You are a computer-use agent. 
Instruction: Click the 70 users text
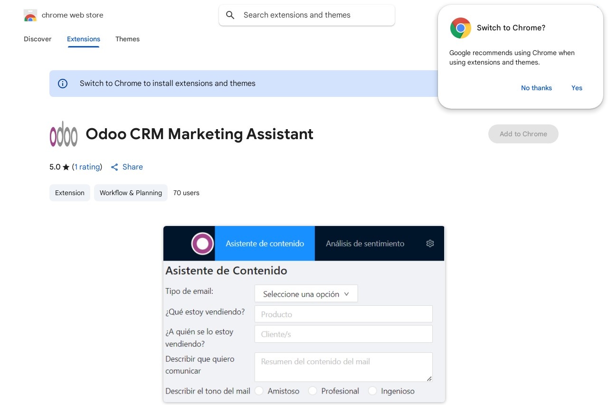(186, 193)
